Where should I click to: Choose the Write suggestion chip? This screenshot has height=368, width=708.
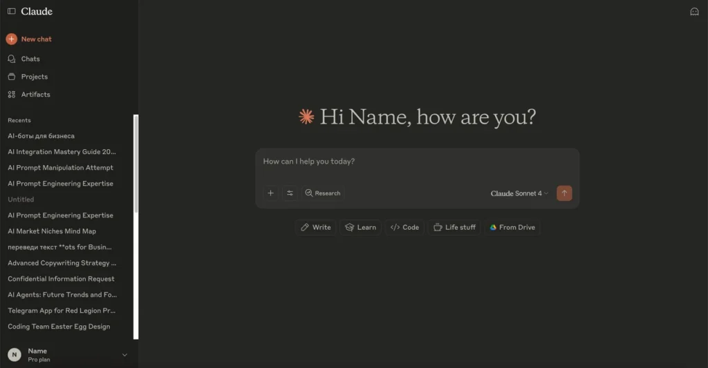[x=315, y=227]
